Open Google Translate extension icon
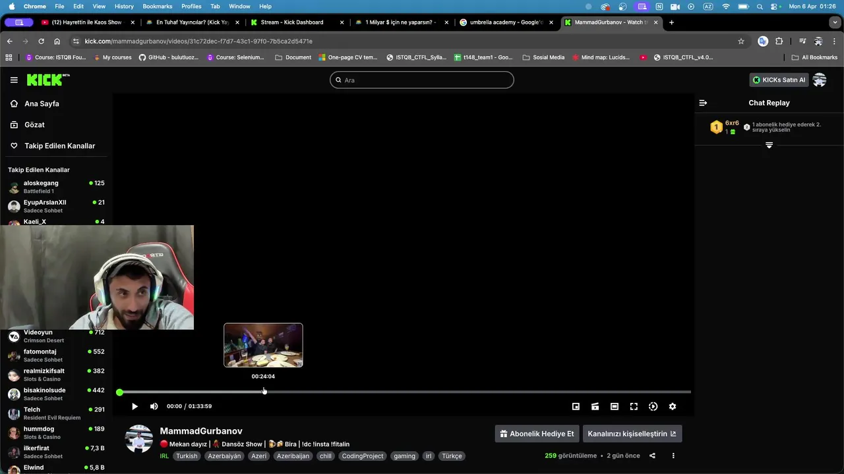This screenshot has width=844, height=474. [x=763, y=41]
